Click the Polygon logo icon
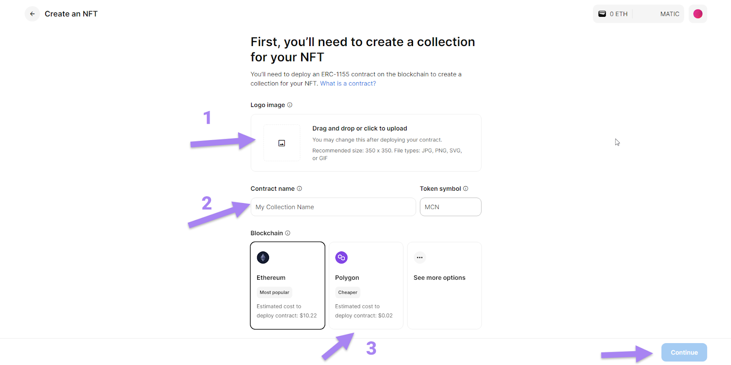The width and height of the screenshot is (731, 365). point(341,257)
